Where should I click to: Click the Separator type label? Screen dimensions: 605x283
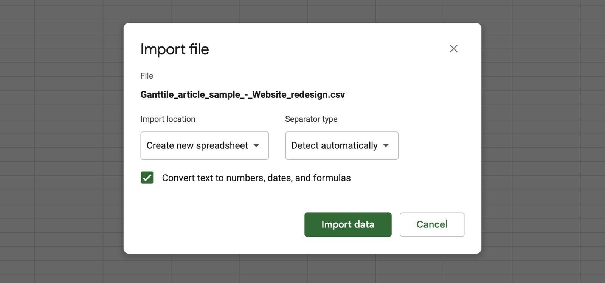(x=311, y=119)
